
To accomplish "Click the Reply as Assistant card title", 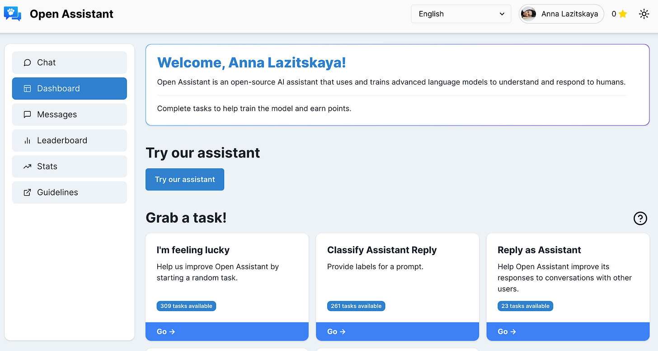I will pos(539,250).
